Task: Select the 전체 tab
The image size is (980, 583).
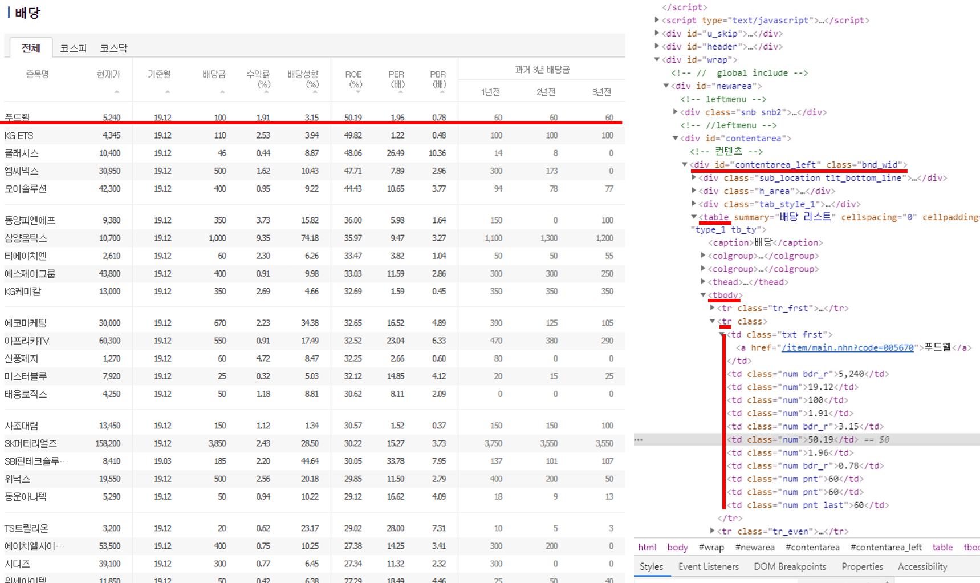Action: tap(30, 48)
